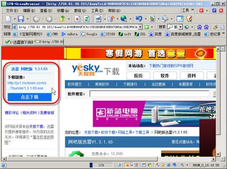
Task: Go forward with the Forward arrow
Action: (x=49, y=19)
